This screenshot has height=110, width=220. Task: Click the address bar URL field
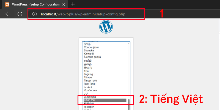pyautogui.click(x=86, y=14)
